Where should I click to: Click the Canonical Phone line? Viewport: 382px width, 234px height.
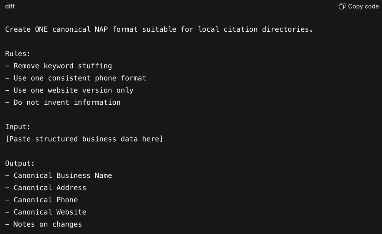tap(46, 200)
